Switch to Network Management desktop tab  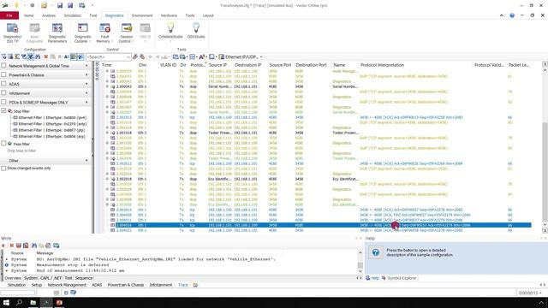pyautogui.click(x=66, y=285)
